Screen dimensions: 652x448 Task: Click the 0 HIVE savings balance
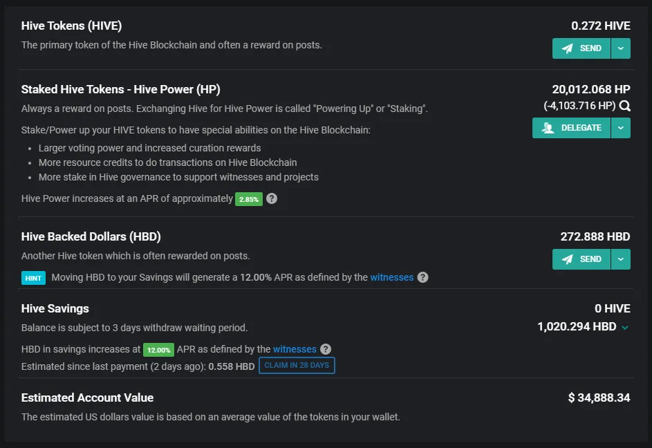(612, 308)
